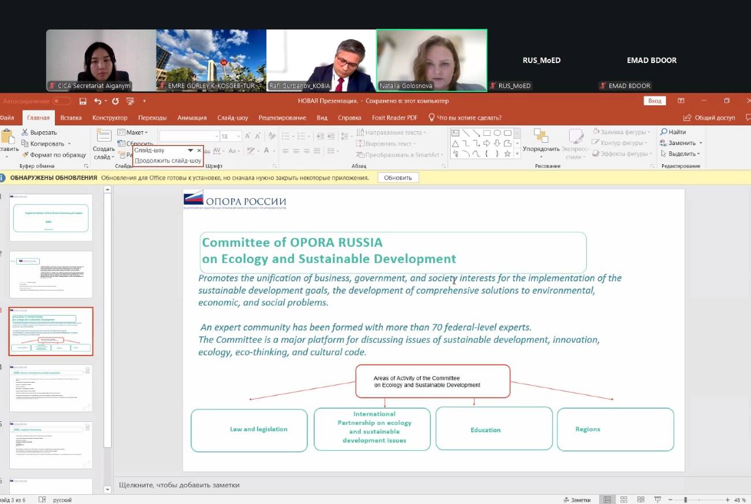Open the Упорядочить arrange dropdown
Viewport: 751px width, 504px height.
coord(541,149)
